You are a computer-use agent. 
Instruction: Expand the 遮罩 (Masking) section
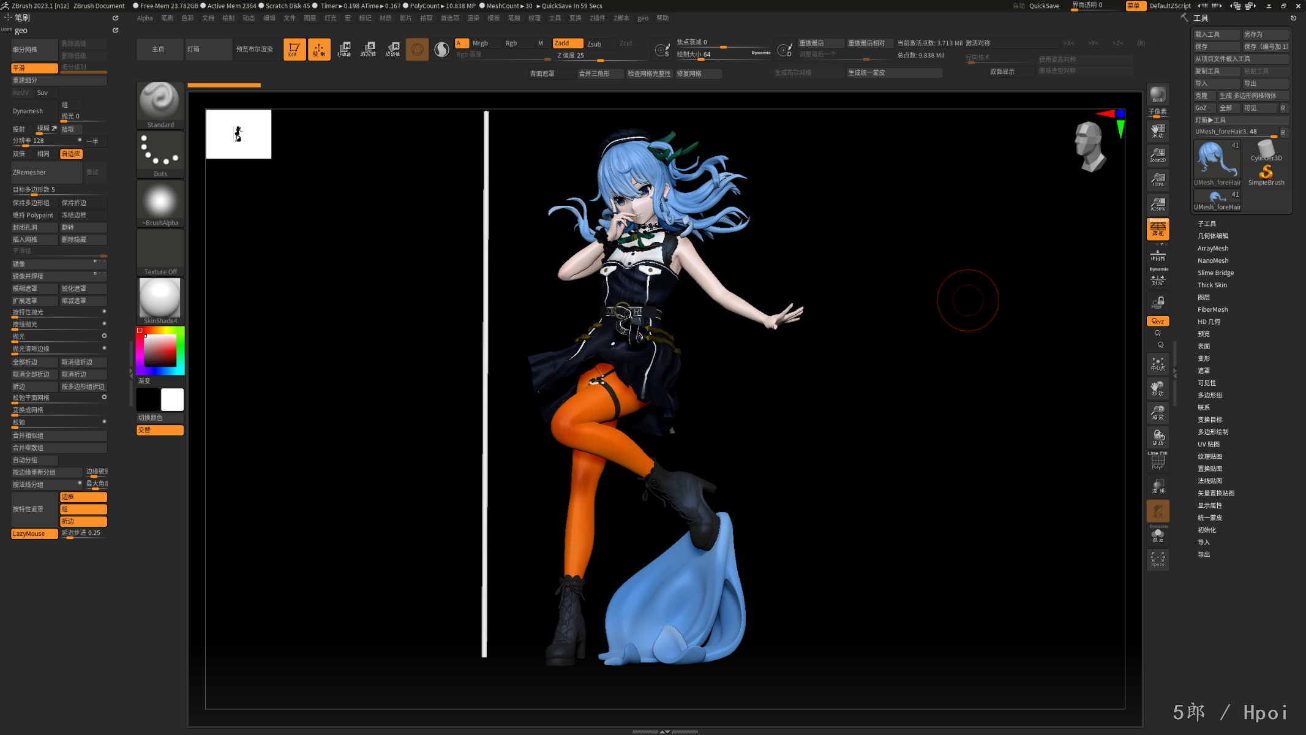[x=1204, y=371]
